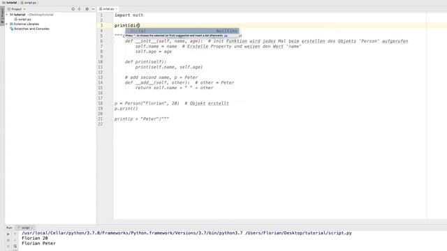Select Scratches and Consoles tree row
Screen dimensions: 447x251
coord(29,29)
